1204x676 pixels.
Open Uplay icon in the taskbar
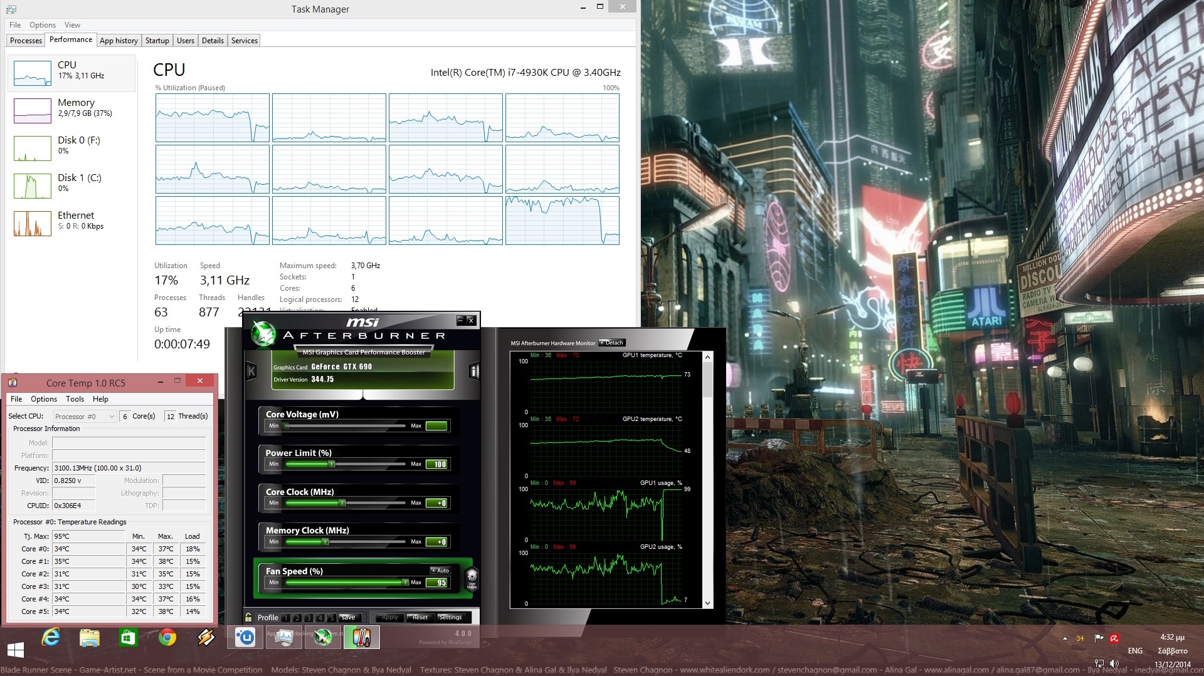[x=245, y=638]
